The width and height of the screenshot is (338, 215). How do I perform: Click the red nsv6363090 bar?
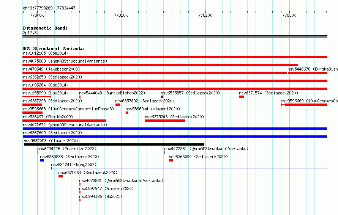pos(171,160)
